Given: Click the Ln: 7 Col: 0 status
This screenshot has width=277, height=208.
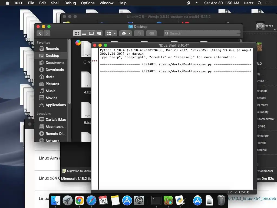Looking at the screenshot, I should (x=239, y=192).
